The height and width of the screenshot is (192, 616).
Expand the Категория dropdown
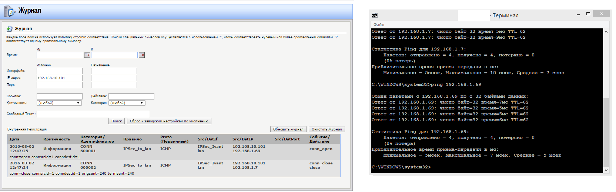click(127, 103)
